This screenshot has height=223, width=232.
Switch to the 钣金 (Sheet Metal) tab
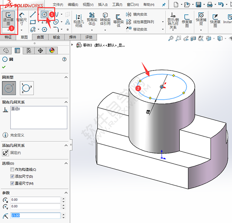(x=56, y=37)
